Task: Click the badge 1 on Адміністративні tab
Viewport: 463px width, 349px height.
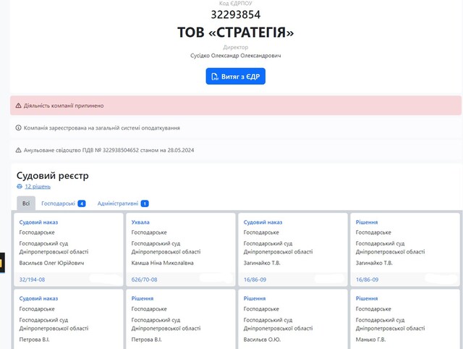Action: coord(145,204)
